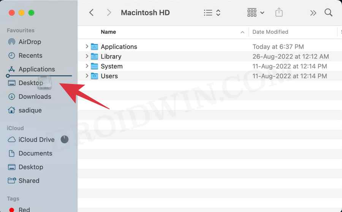Open the group-by grid dropdown

tap(256, 13)
